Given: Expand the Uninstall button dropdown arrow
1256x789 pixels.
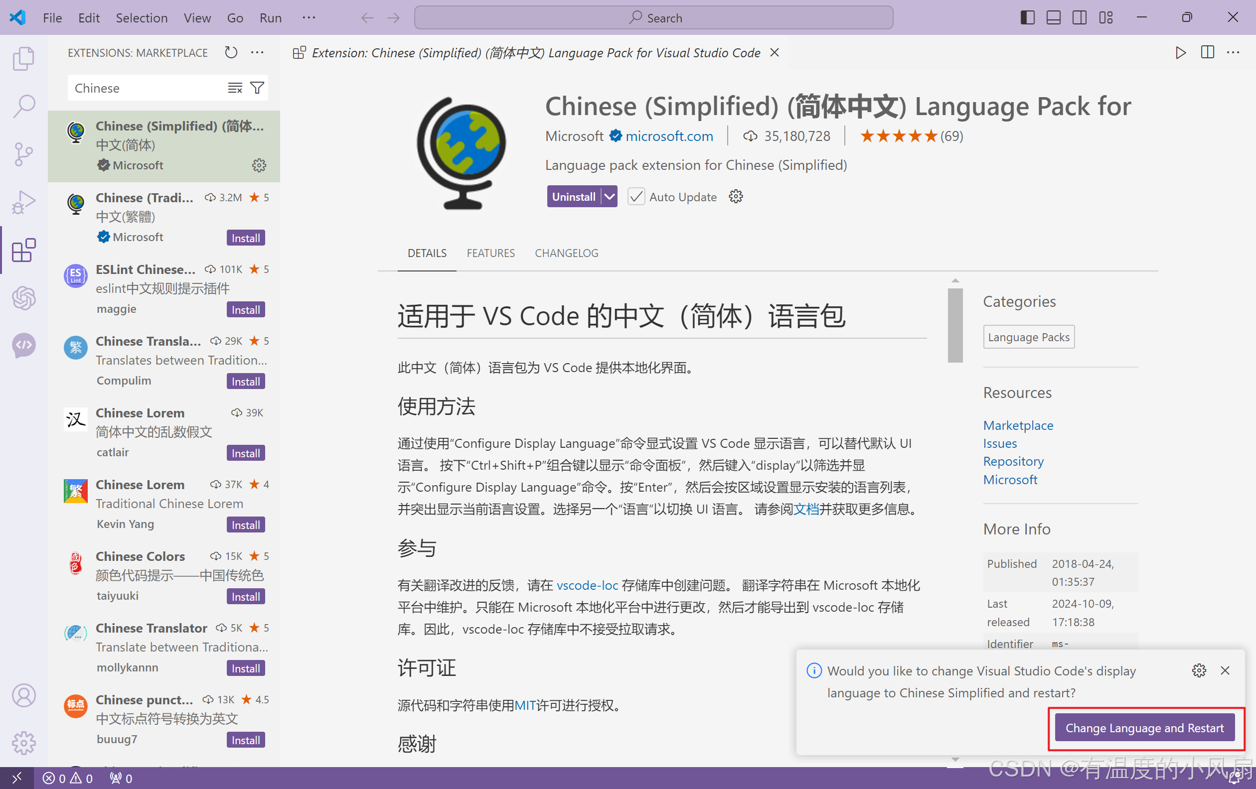Looking at the screenshot, I should (609, 196).
